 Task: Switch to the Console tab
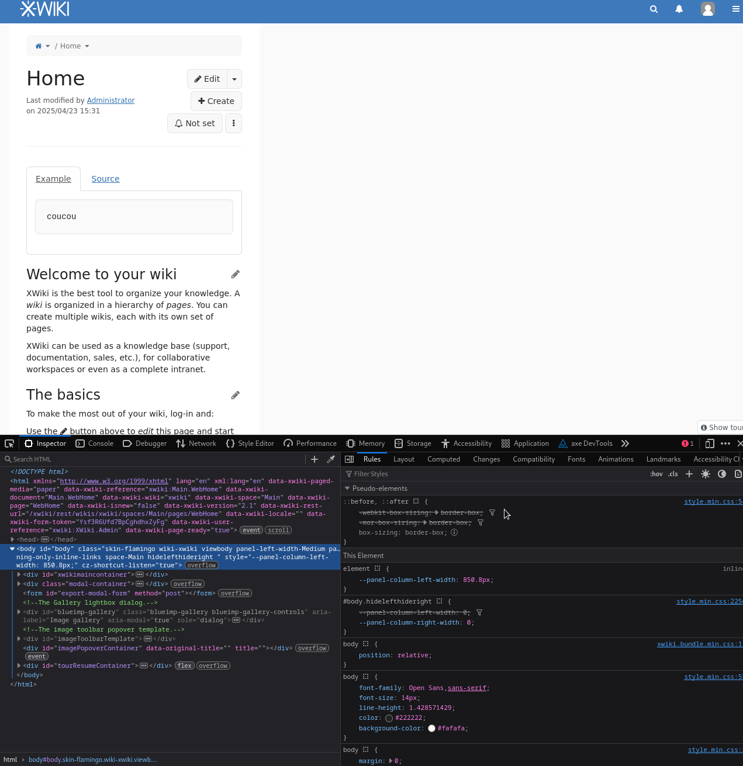[x=95, y=443]
